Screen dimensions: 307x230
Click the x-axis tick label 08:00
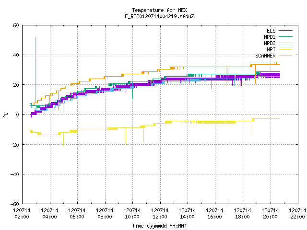105,217
